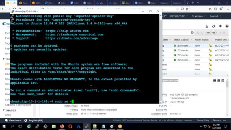The width and height of the screenshot is (231, 130).
Task: Click the Feedback button in the footer
Action: tap(13, 120)
